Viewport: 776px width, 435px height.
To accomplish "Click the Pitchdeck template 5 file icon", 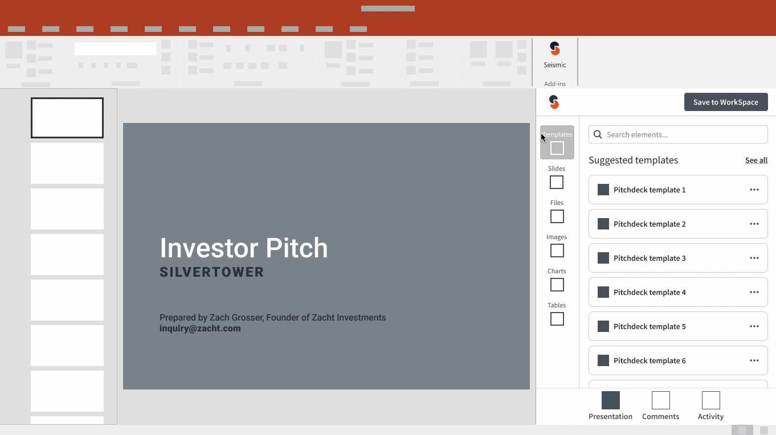I will 603,326.
